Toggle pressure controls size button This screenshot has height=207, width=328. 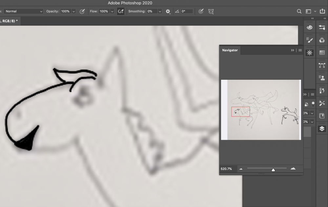click(x=201, y=11)
